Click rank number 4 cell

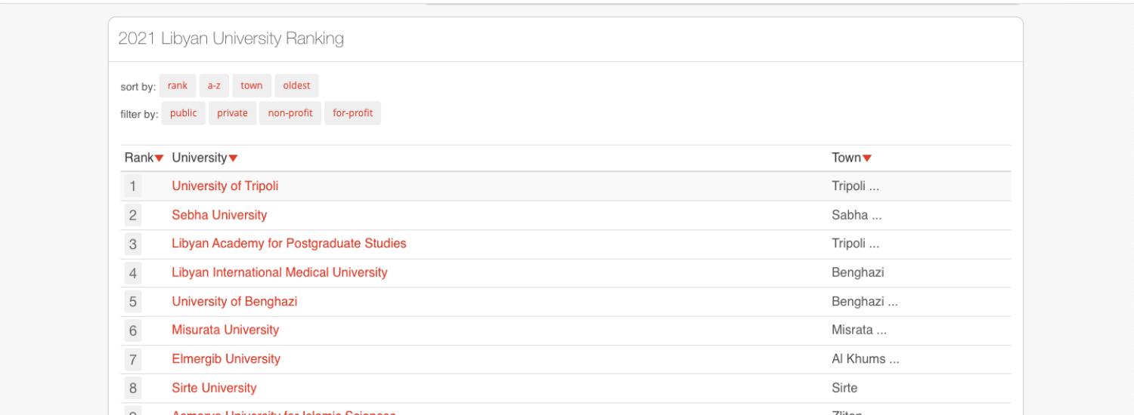coord(132,272)
